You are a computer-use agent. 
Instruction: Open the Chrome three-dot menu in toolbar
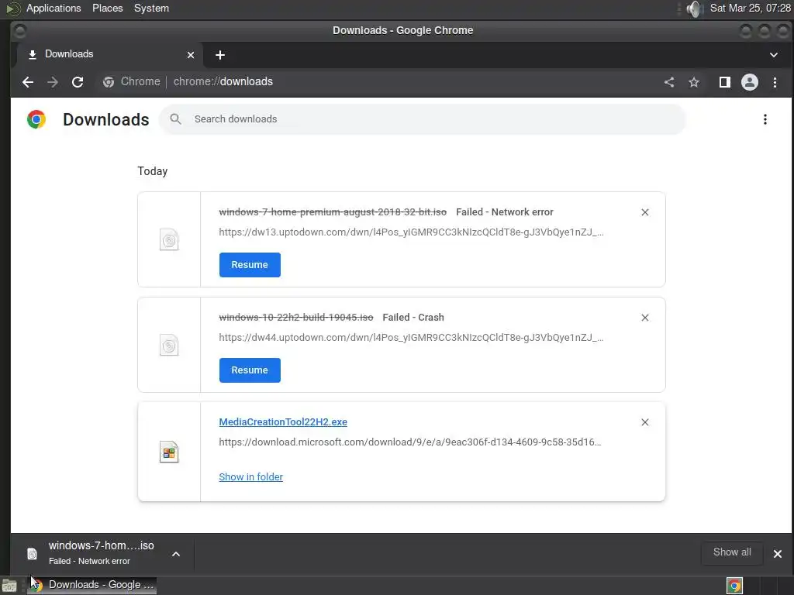pyautogui.click(x=775, y=82)
